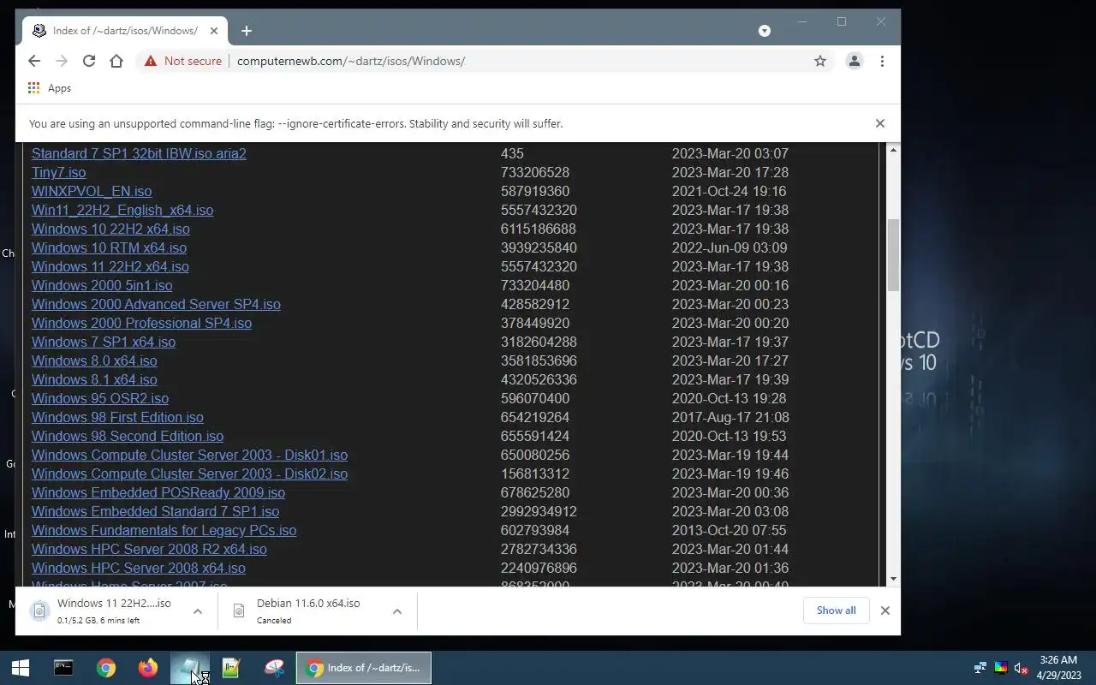Open a new browser tab

pyautogui.click(x=247, y=31)
